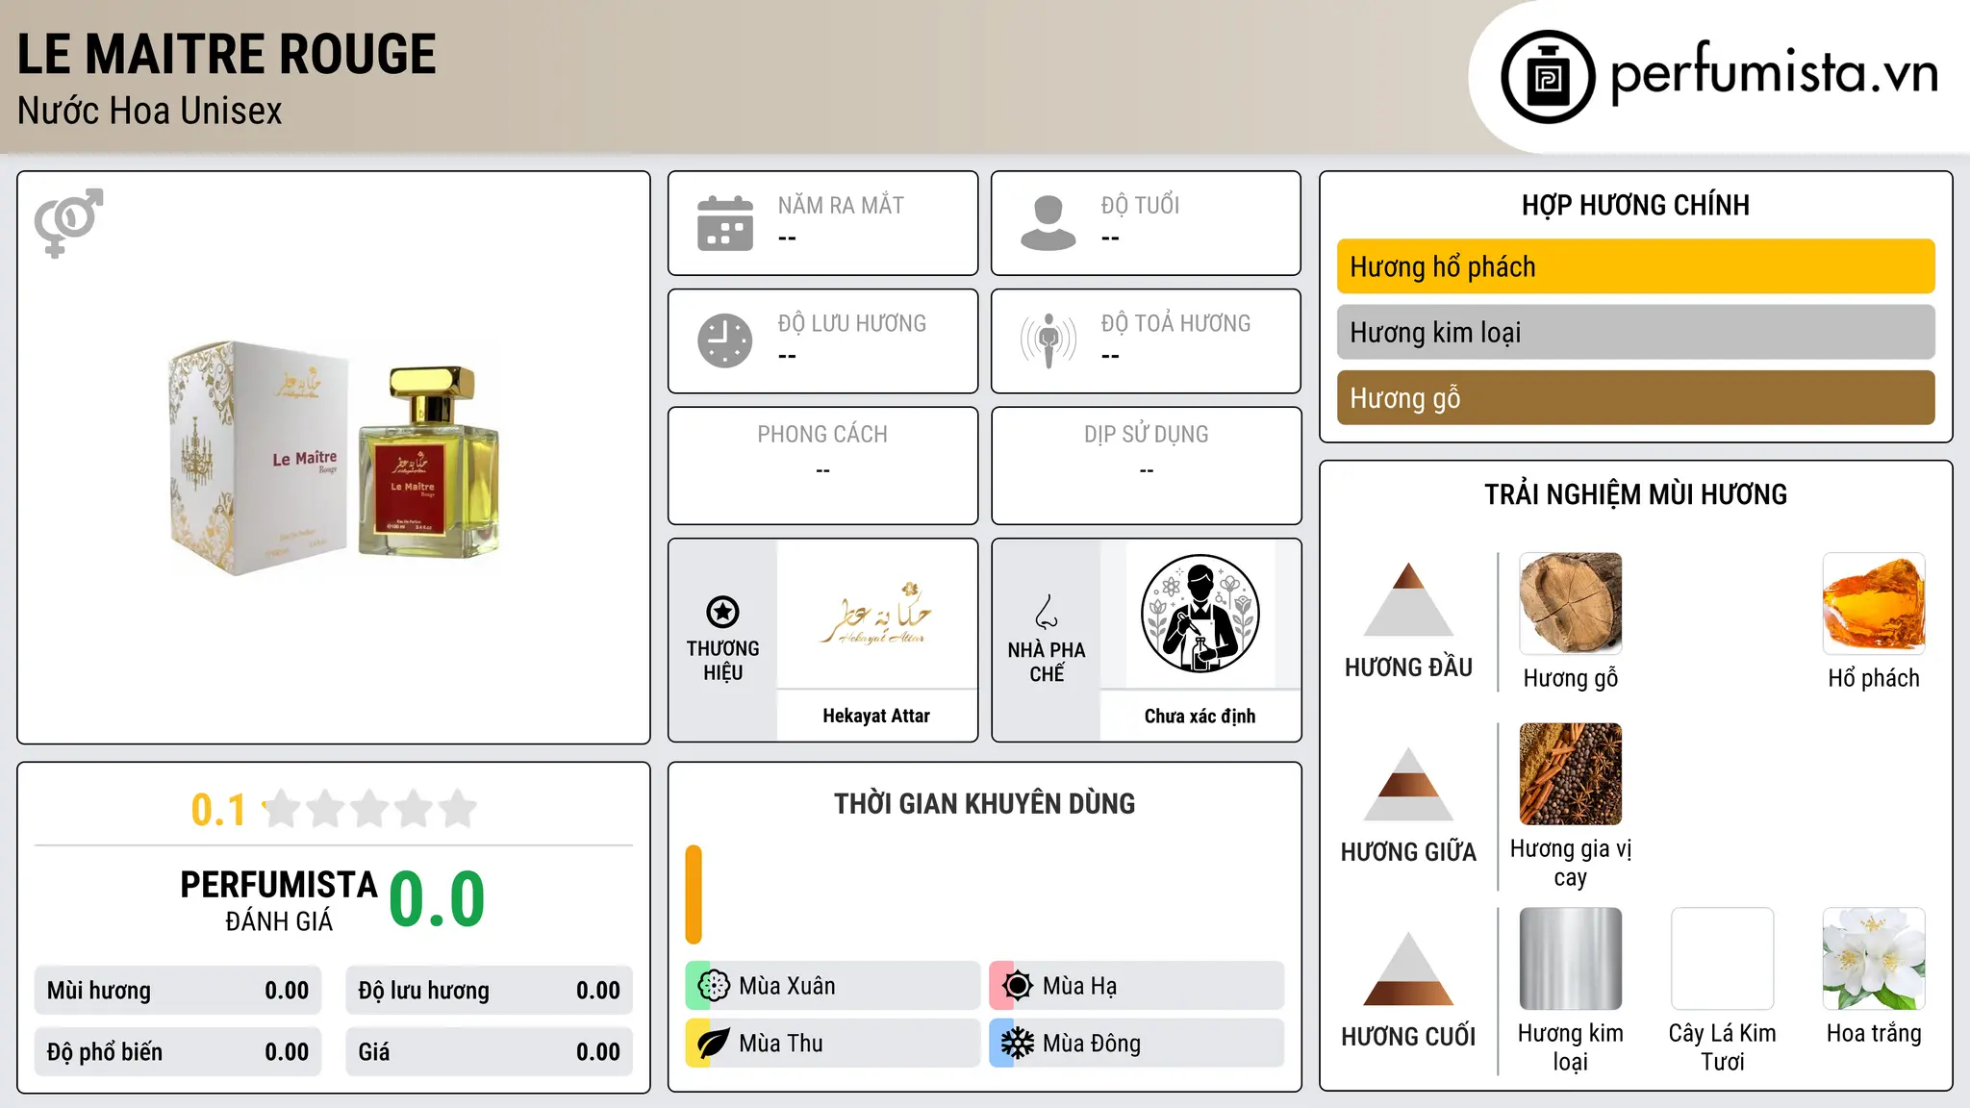Click the brown Hương gỗ accord bar
This screenshot has width=1970, height=1108.
(x=1635, y=397)
